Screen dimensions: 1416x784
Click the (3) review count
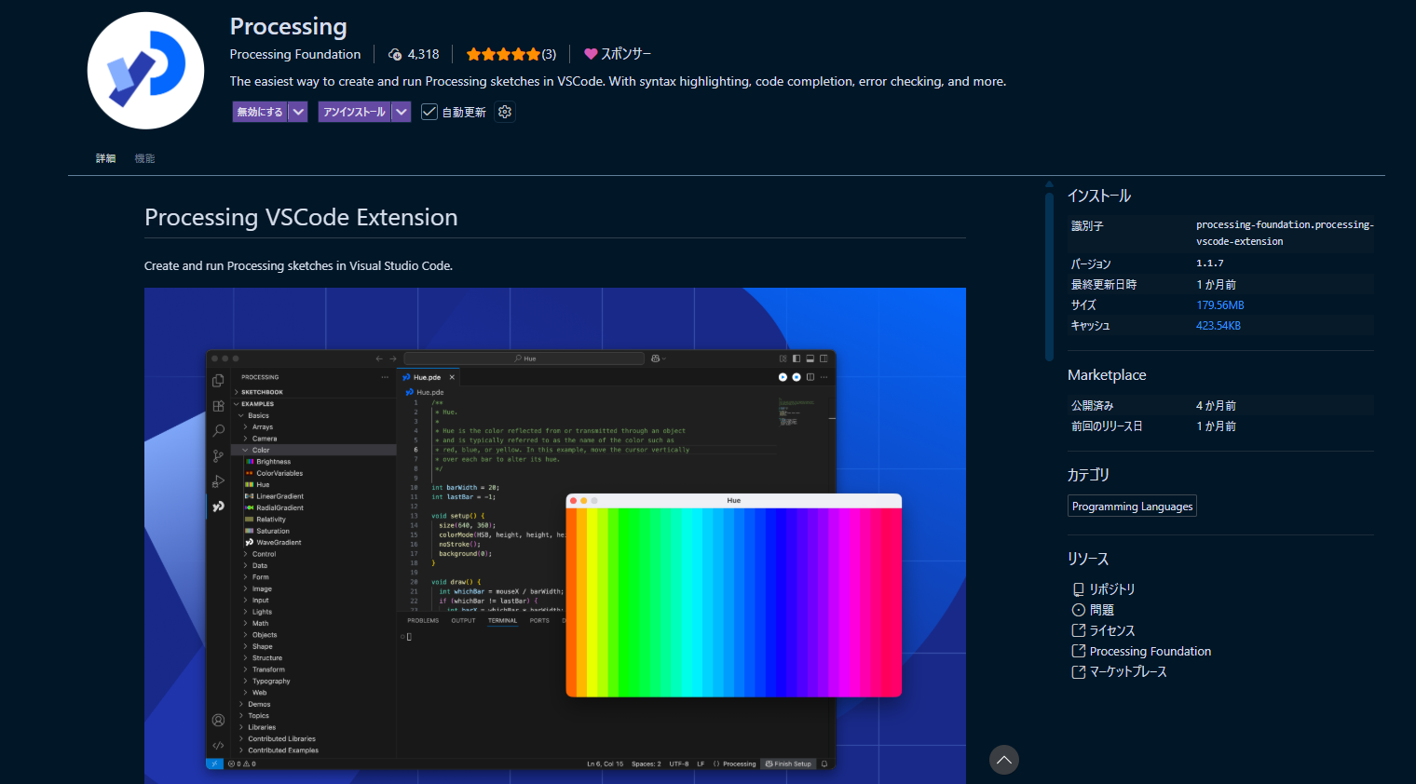click(549, 54)
